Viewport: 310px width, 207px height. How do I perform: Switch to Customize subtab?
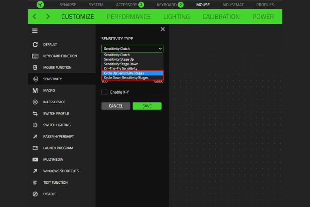(x=78, y=17)
